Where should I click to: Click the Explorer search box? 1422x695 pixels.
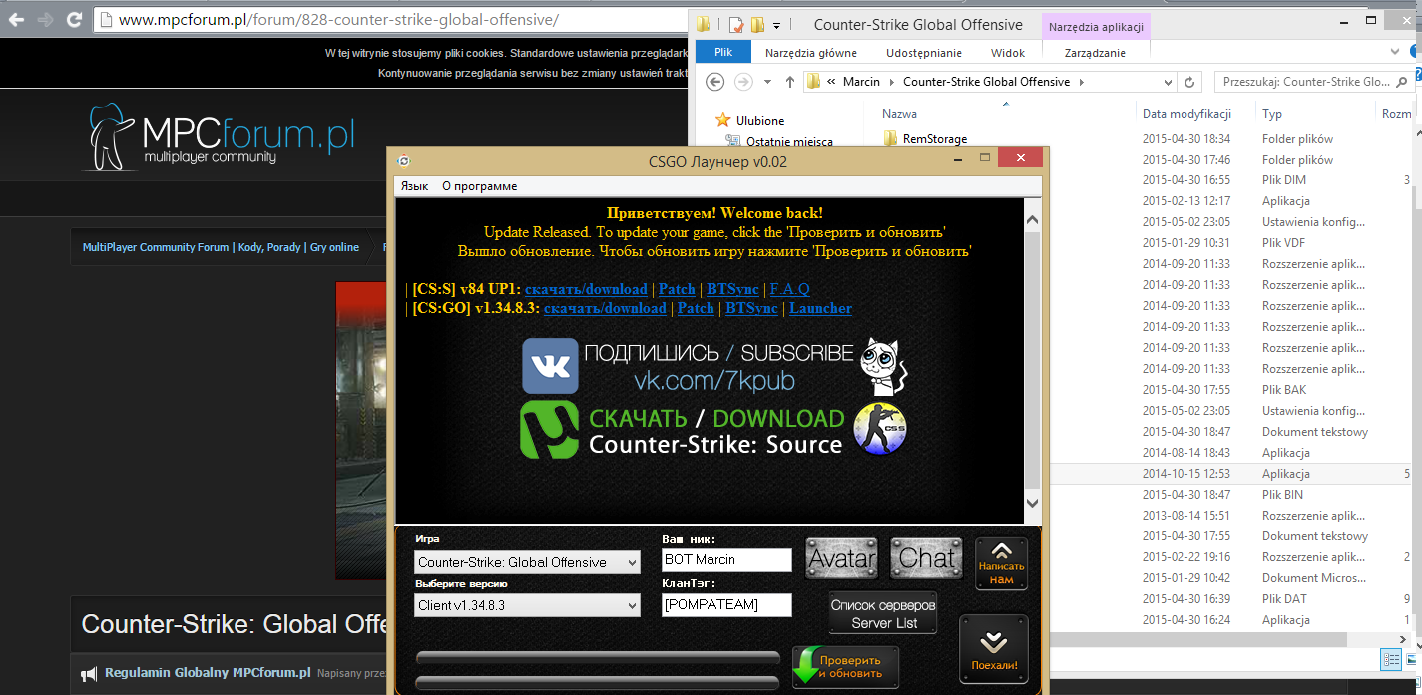[x=1313, y=82]
